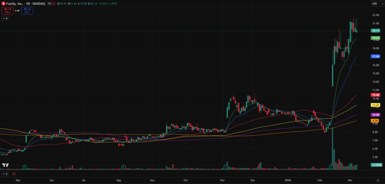
Task: Expand the collapsed 6 indicators legend
Action: (x=5, y=18)
